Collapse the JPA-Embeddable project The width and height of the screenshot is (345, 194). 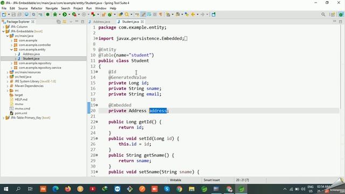[3, 31]
